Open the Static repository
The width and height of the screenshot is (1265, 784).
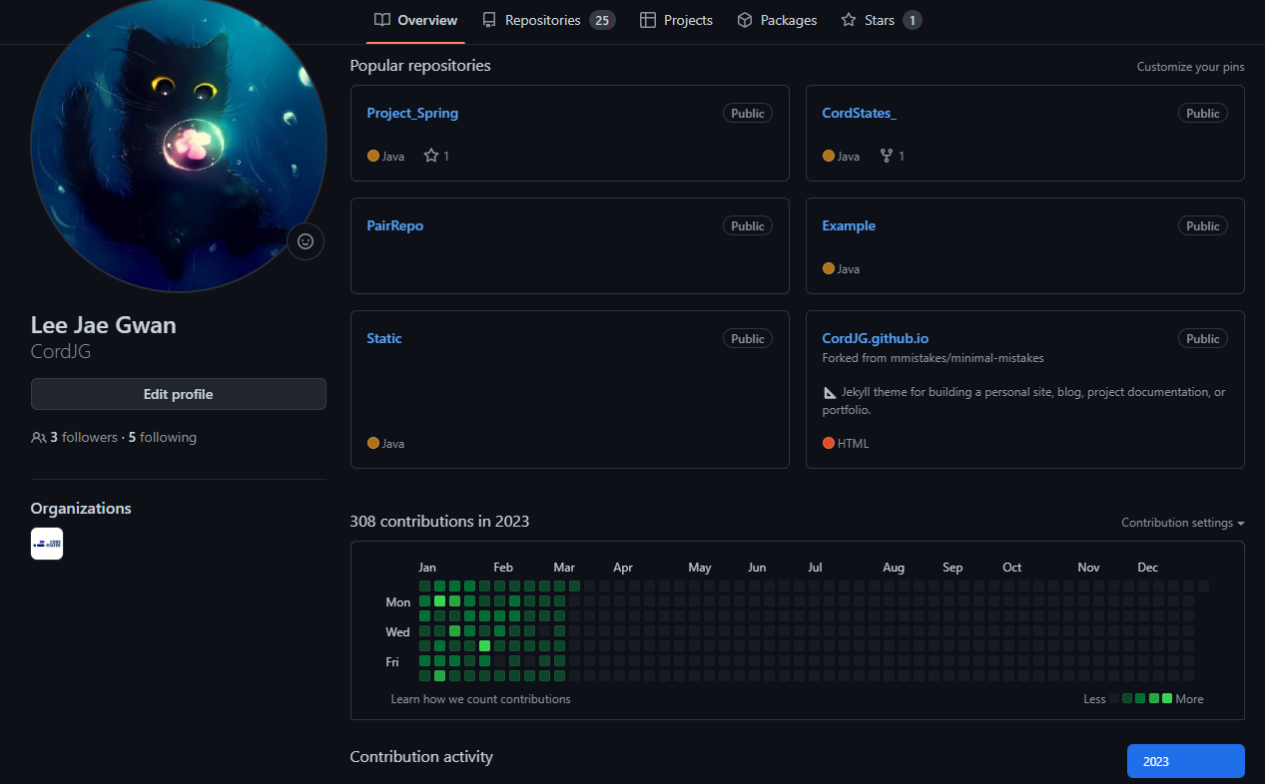(384, 338)
